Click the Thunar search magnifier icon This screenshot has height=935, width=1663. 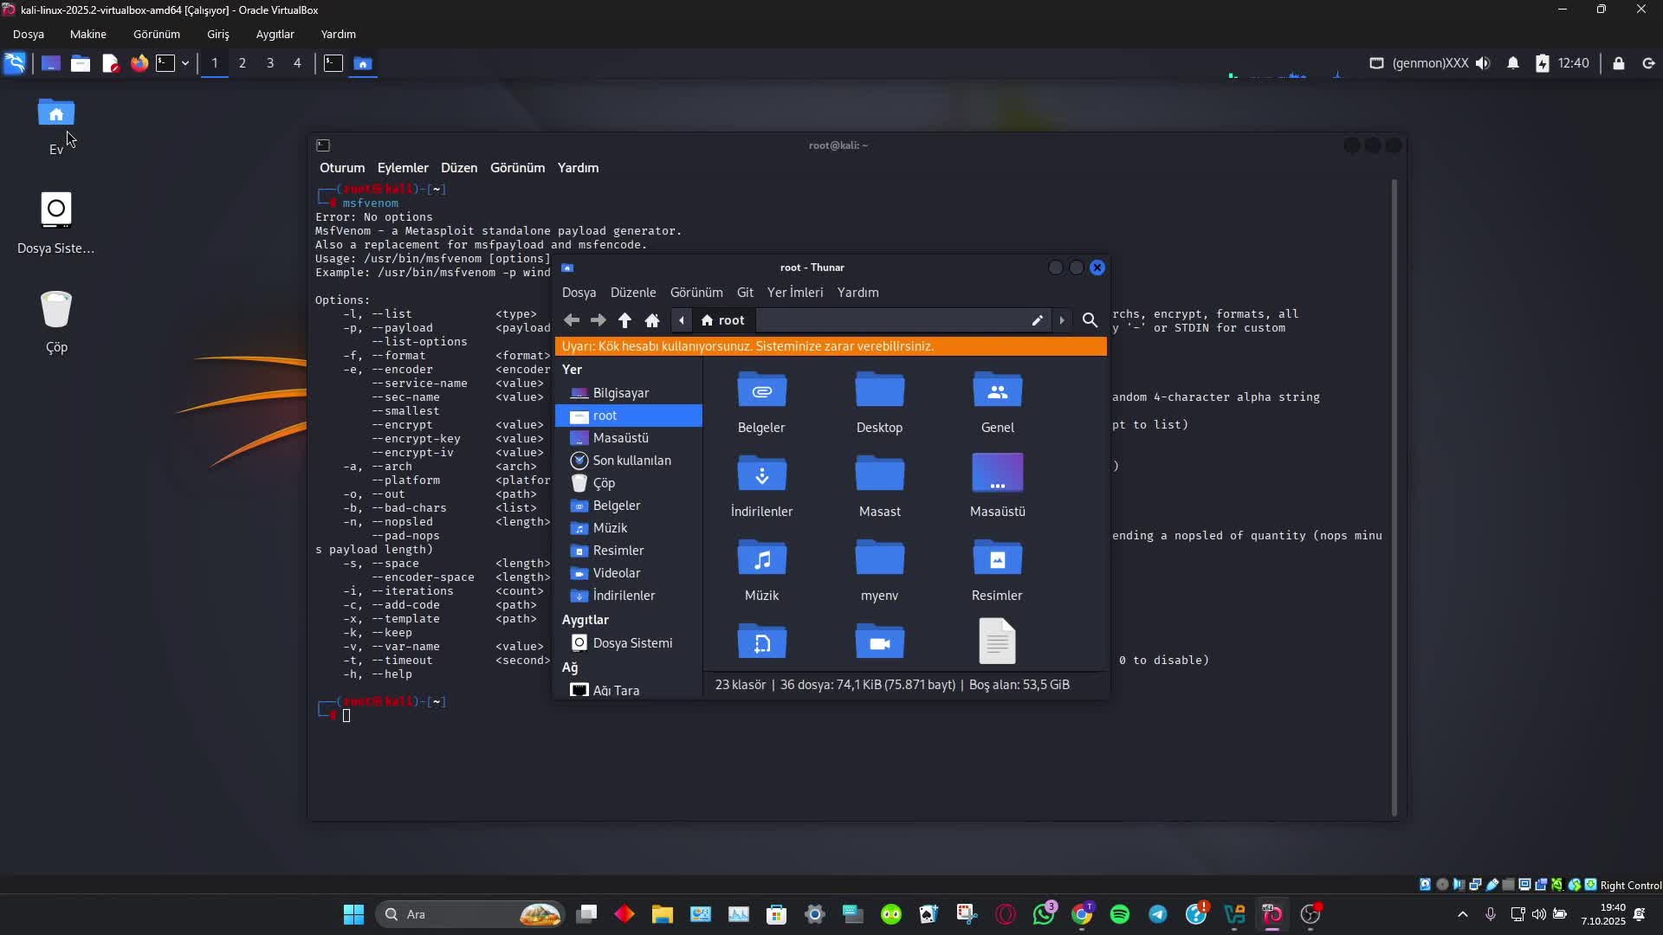click(1090, 320)
